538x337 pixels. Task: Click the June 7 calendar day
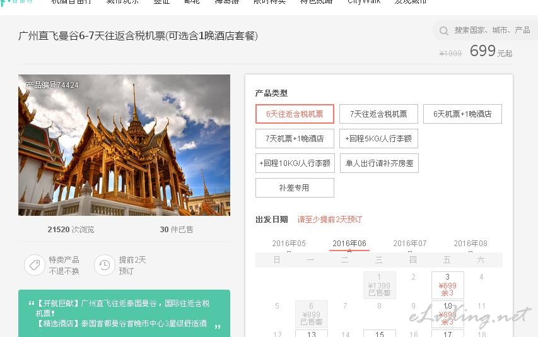tap(345, 306)
